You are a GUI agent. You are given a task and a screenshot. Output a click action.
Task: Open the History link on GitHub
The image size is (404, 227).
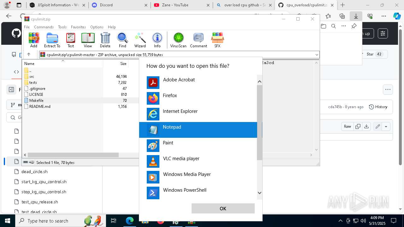point(378,107)
